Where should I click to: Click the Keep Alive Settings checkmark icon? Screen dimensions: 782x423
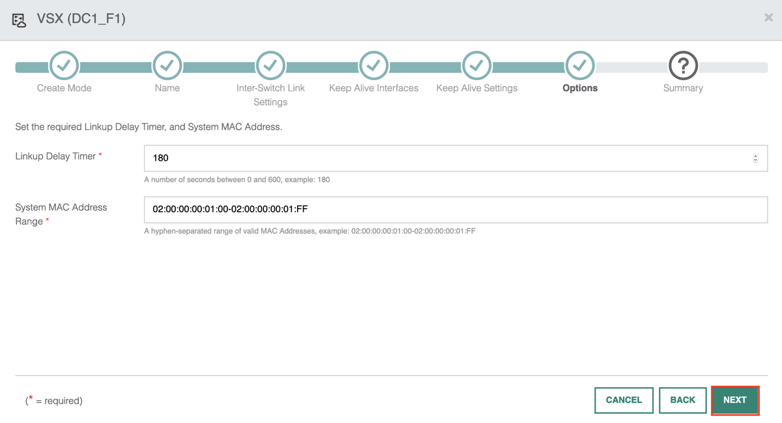[x=476, y=65]
